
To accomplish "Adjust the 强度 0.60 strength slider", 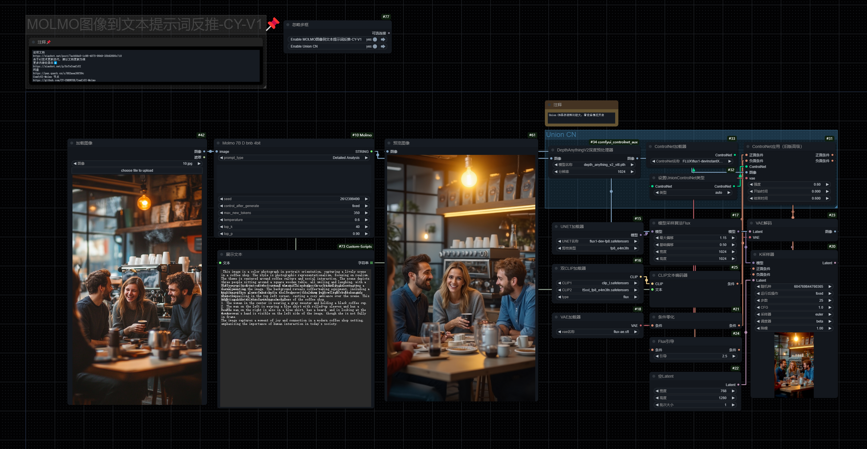I will 789,184.
